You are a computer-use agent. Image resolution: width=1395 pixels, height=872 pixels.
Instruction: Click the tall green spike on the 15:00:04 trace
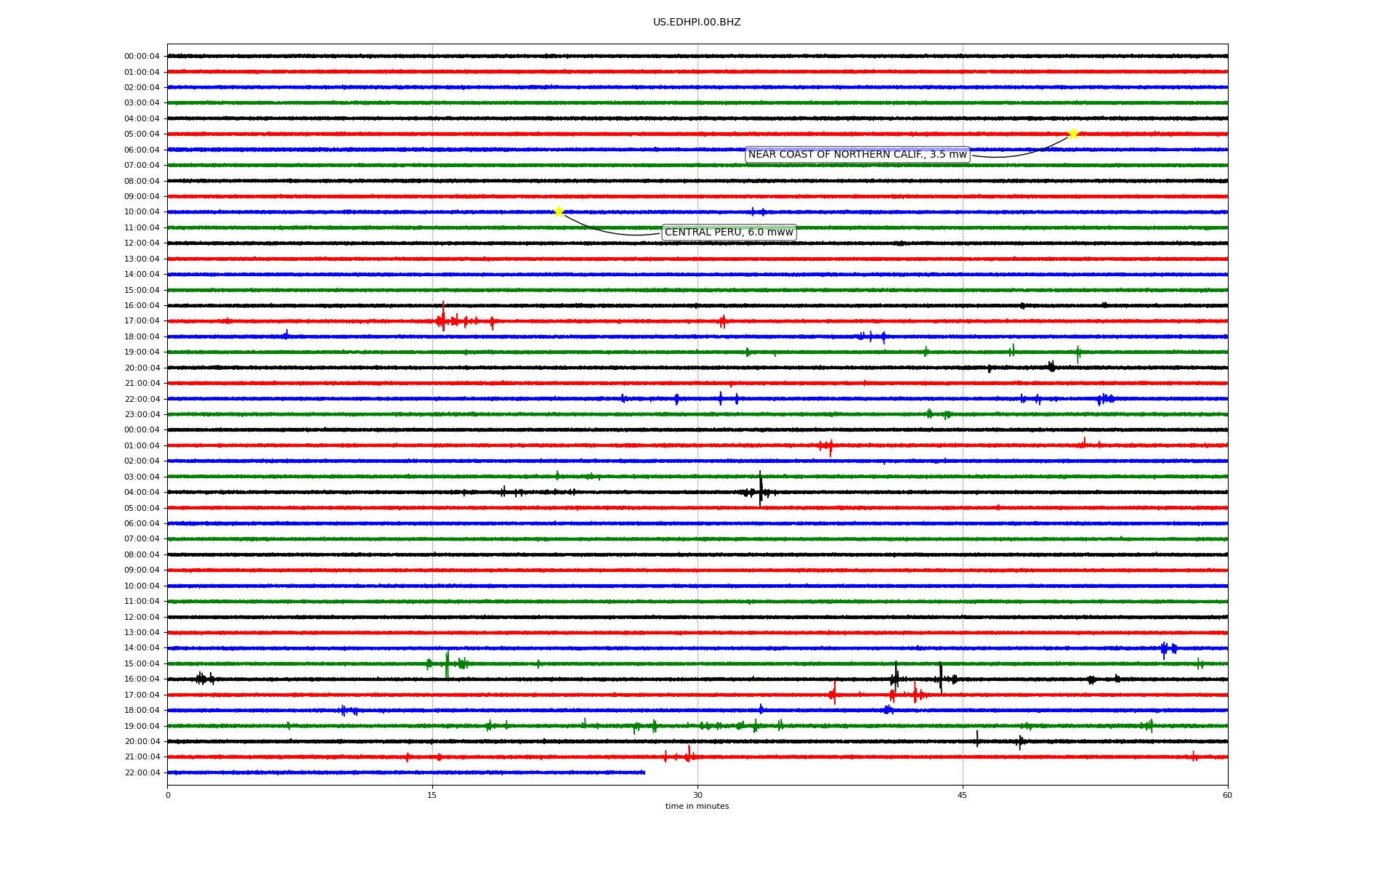[x=447, y=665]
